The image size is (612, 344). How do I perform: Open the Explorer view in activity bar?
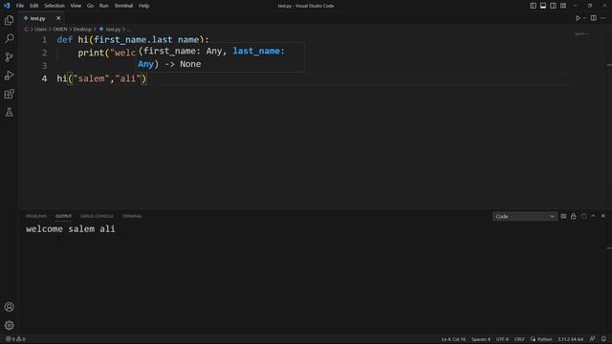point(9,20)
